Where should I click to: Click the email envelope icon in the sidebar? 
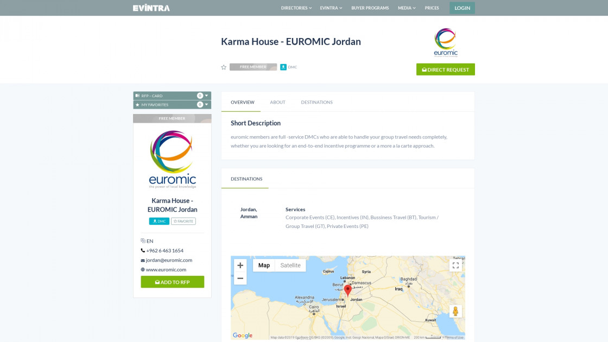point(142,260)
